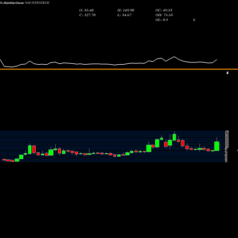
Task: Select the close price 'C: 127.70'
Action: click(x=87, y=15)
